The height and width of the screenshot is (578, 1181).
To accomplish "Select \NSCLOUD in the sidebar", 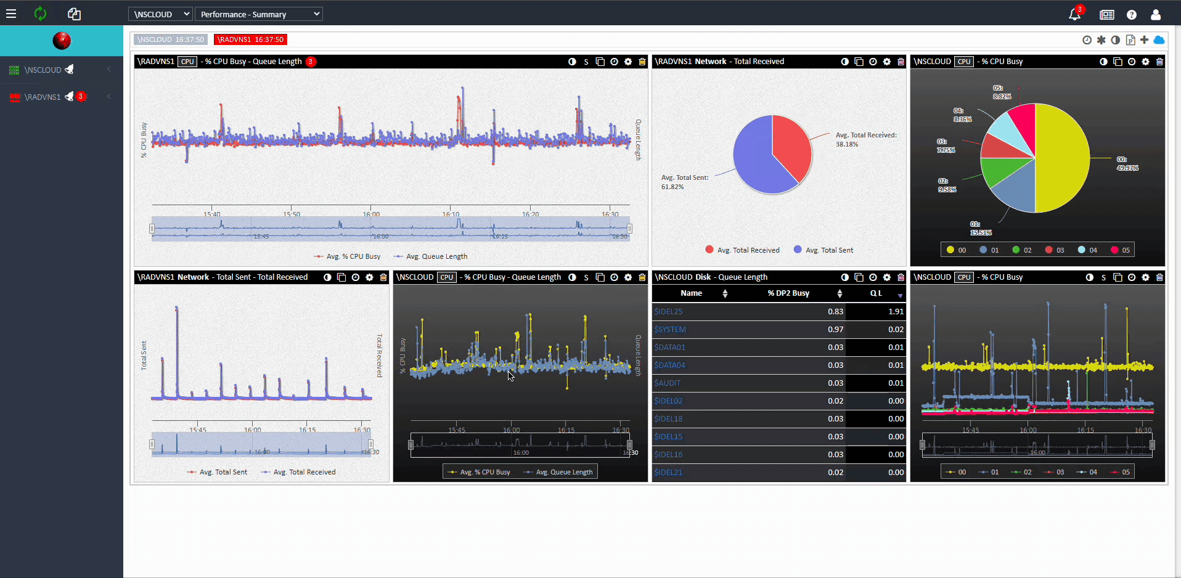I will (x=43, y=70).
